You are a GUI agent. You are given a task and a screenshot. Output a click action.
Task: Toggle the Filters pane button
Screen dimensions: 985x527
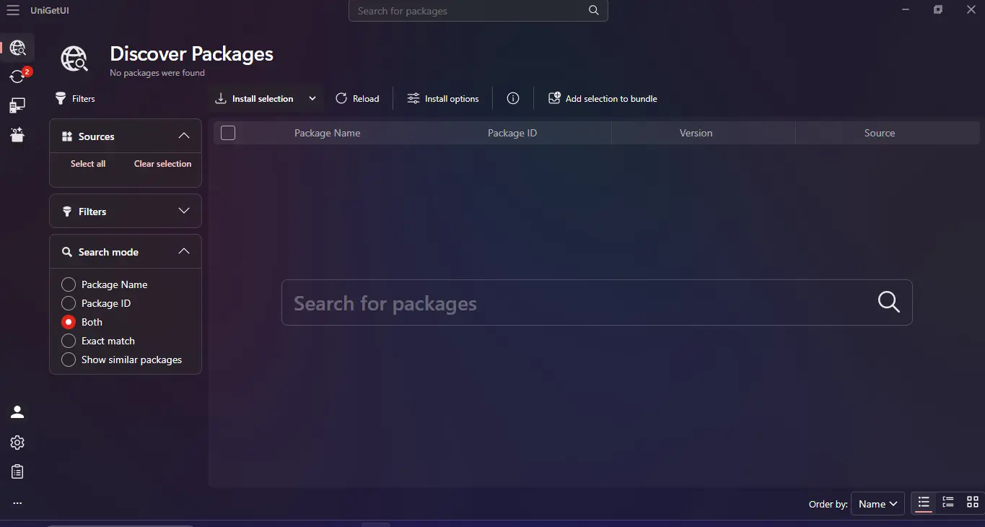click(x=76, y=98)
